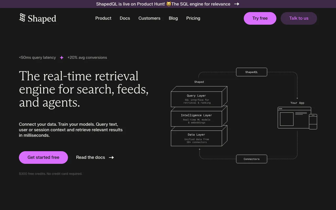336x210 pixels.
Task: Click the Intelligence Layer block
Action: coord(199,116)
